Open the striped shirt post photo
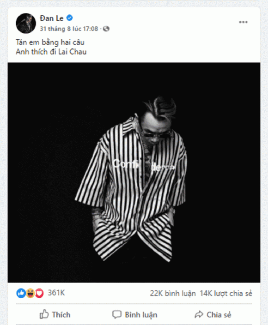 (134, 173)
